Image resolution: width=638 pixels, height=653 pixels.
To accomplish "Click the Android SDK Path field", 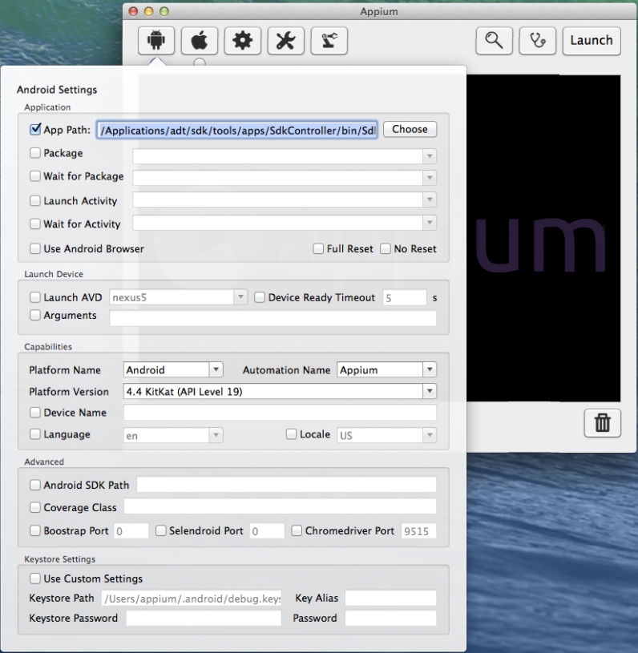I will pyautogui.click(x=287, y=485).
